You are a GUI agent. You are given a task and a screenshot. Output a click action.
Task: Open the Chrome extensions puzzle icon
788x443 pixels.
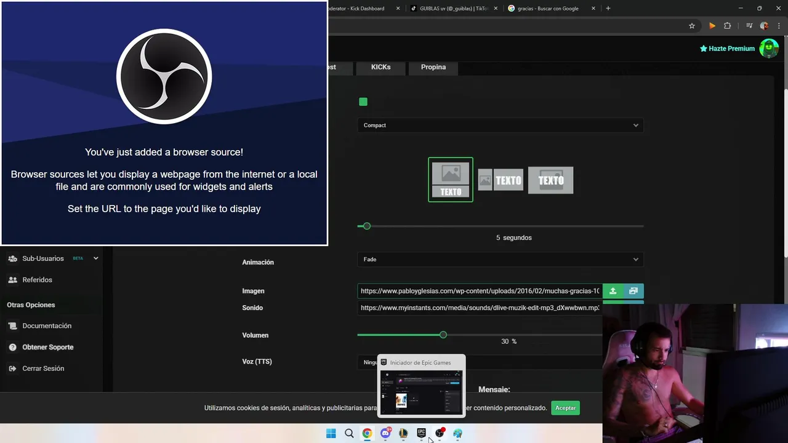point(728,26)
